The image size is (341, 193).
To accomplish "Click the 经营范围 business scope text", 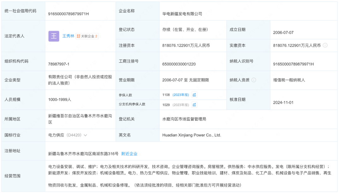I will [189, 175].
